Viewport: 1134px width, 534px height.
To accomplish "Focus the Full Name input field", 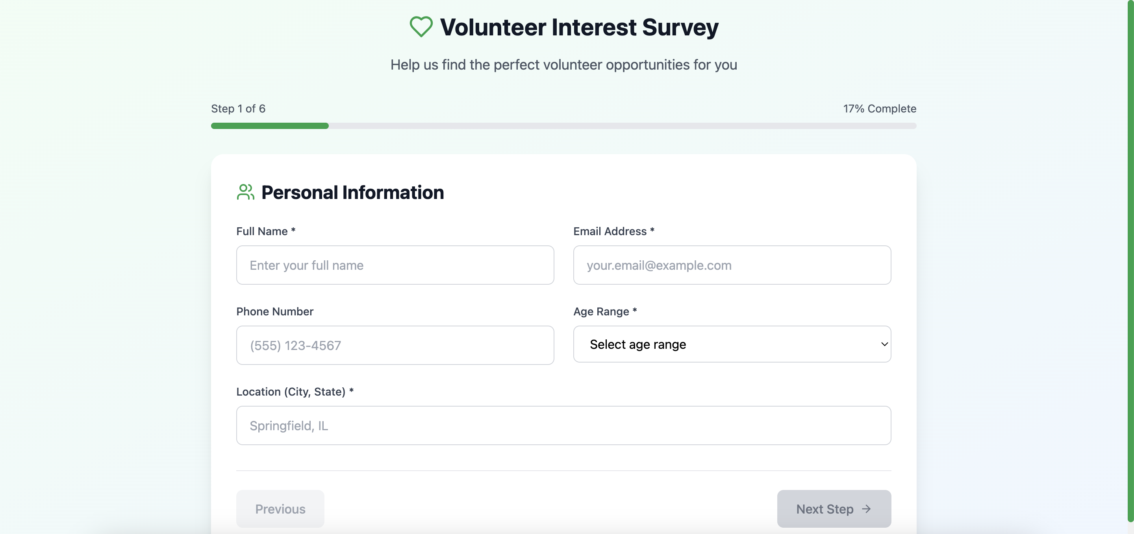I will pyautogui.click(x=395, y=265).
